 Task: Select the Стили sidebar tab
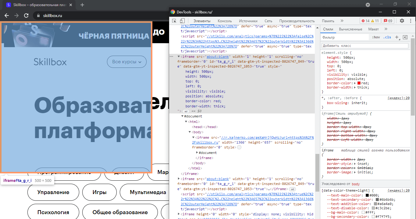coord(328,29)
